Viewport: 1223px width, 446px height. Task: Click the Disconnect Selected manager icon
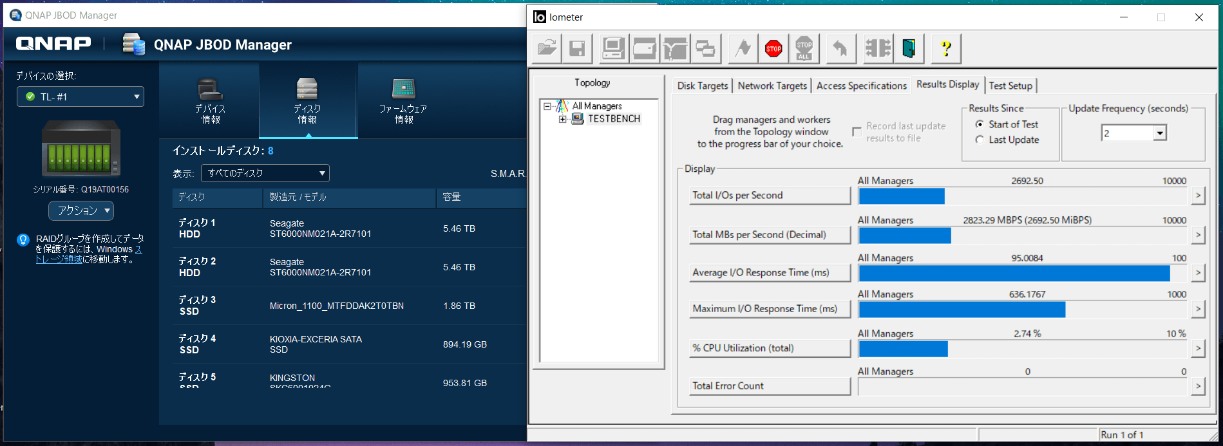point(878,48)
